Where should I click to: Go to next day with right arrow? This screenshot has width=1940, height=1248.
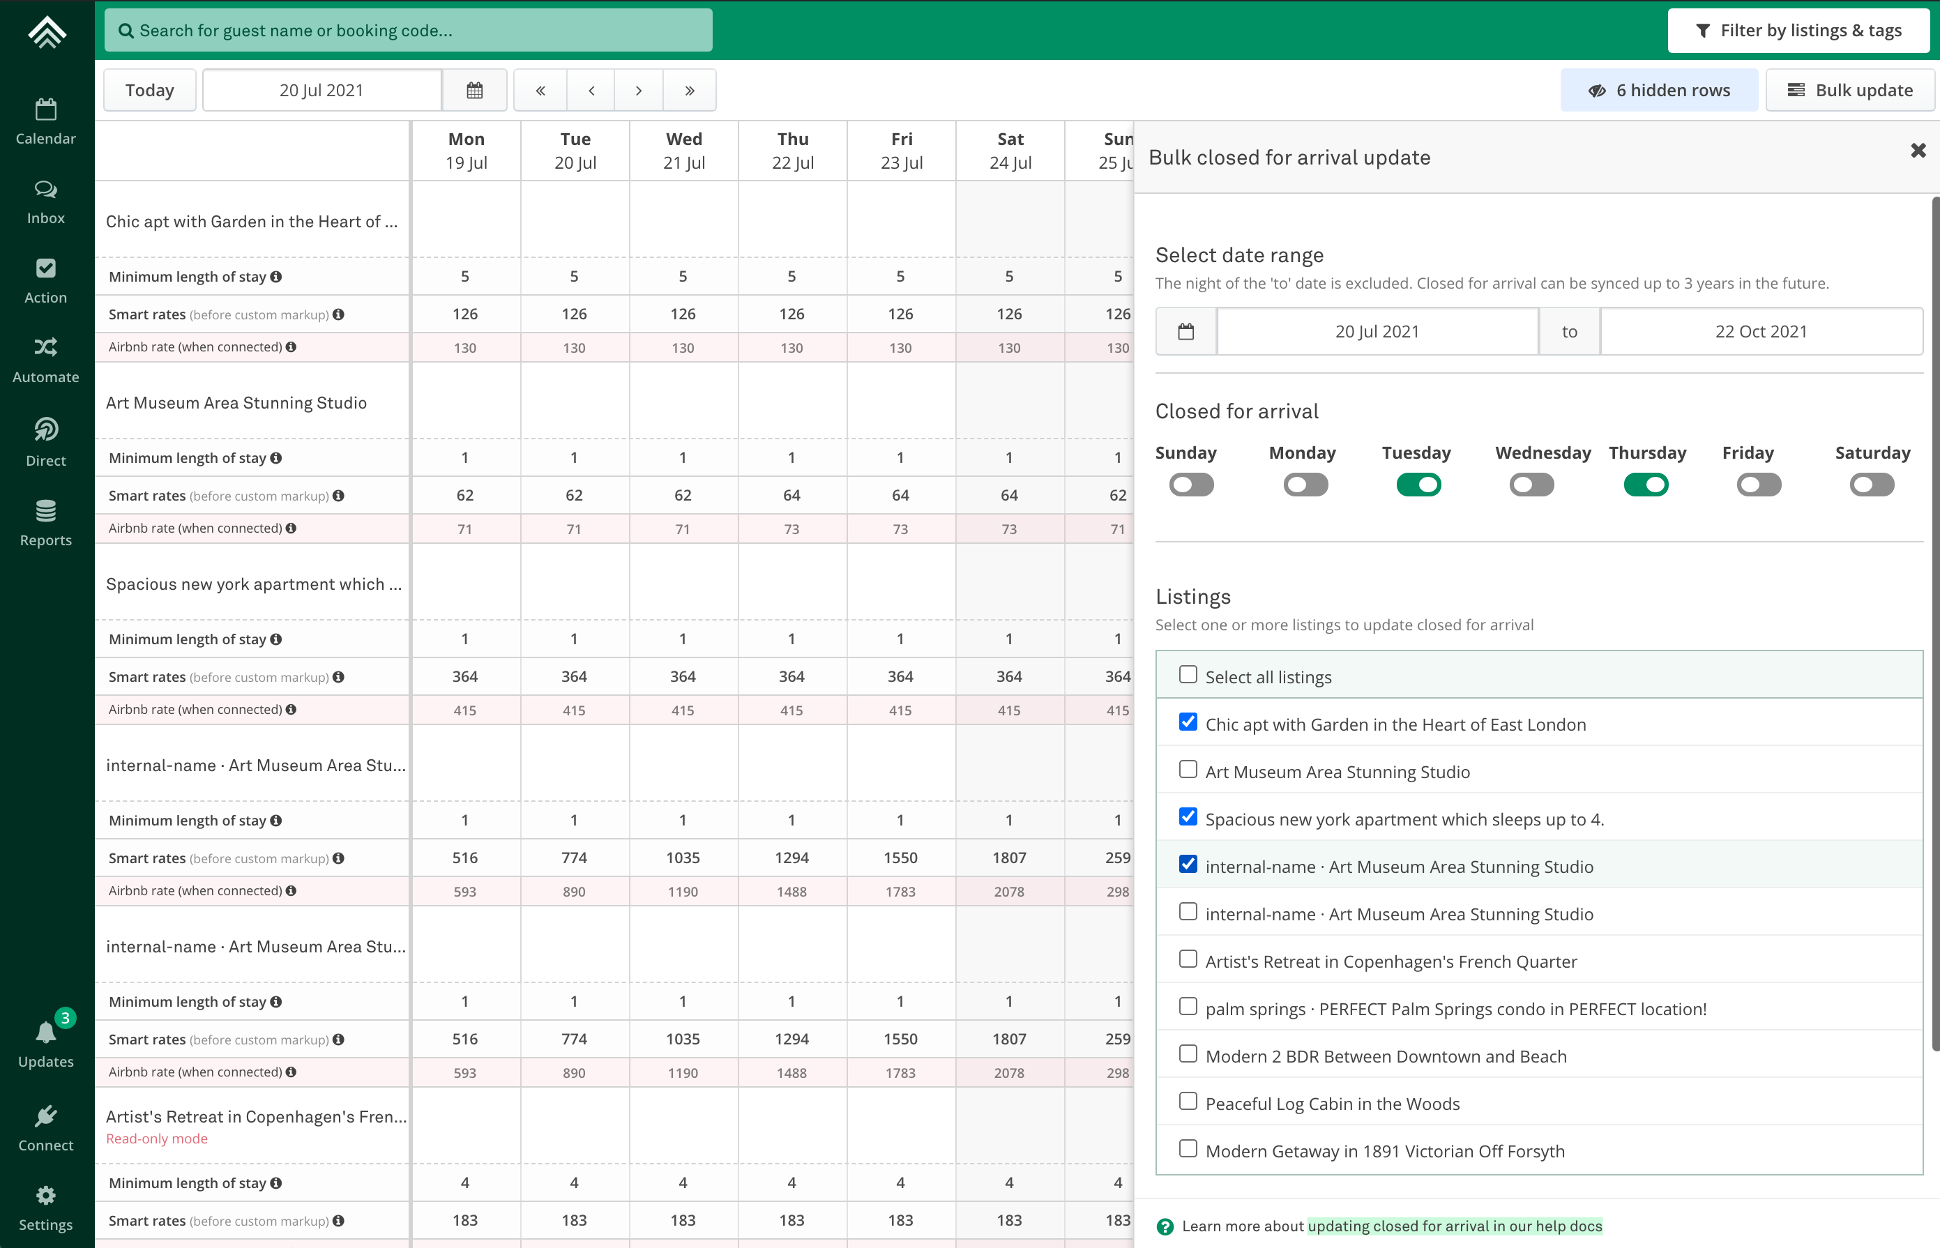coord(639,90)
